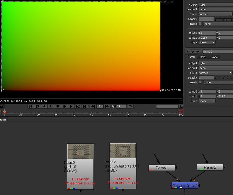Collapse the Ramp2 properties panel

click(188, 51)
